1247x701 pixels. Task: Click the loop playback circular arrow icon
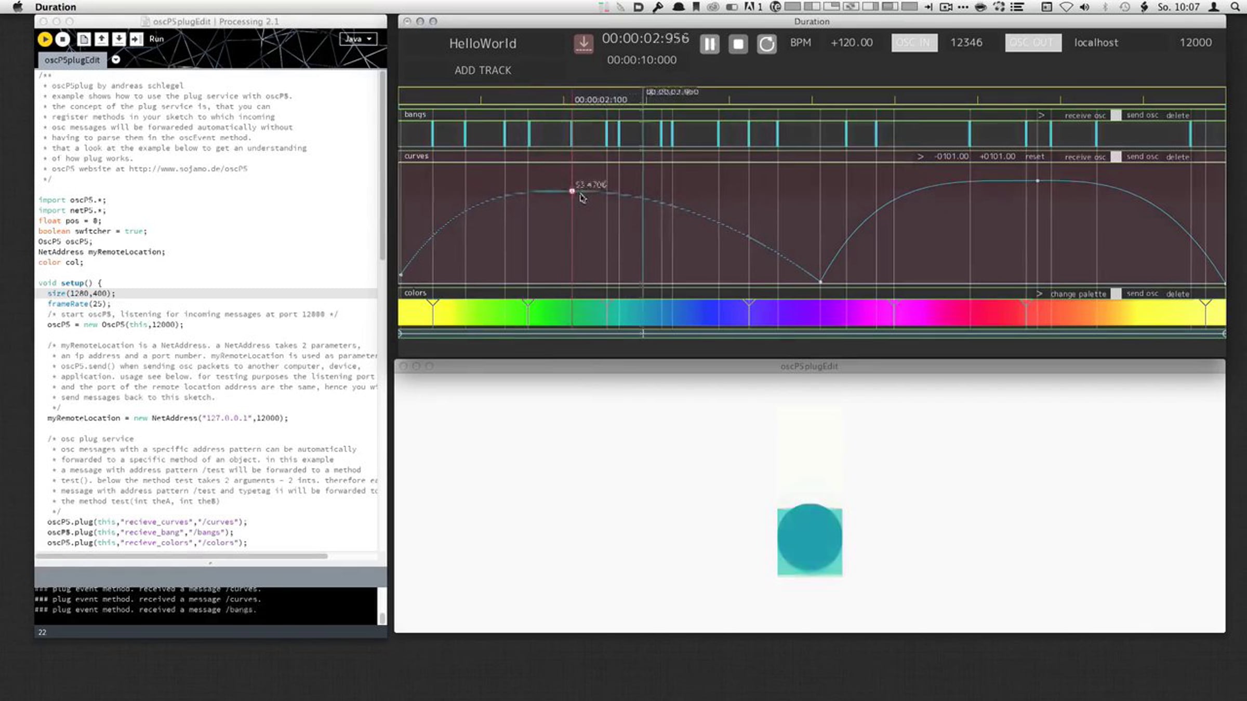coord(766,44)
